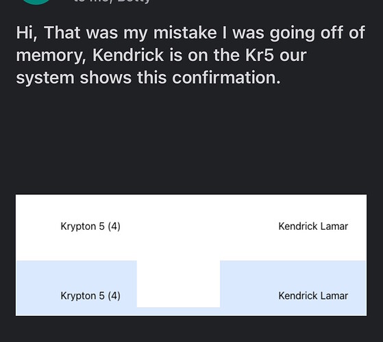This screenshot has height=342, width=383.
Task: Click the word 'confirmation.' ending the message
Action: pyautogui.click(x=226, y=77)
